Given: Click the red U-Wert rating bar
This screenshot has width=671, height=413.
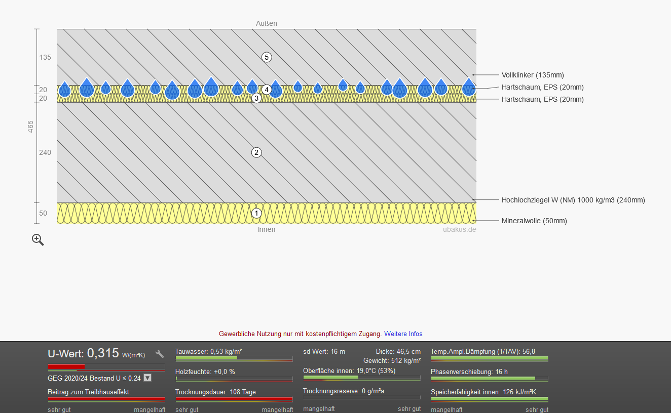Looking at the screenshot, I should pos(106,367).
